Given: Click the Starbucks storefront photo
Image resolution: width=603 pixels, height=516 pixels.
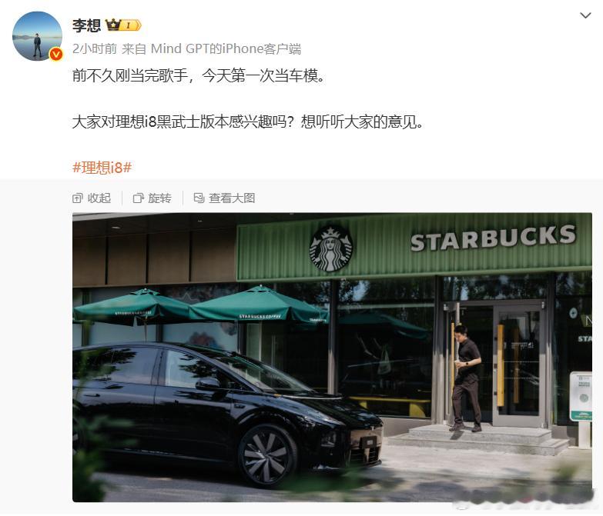Looking at the screenshot, I should (x=332, y=357).
